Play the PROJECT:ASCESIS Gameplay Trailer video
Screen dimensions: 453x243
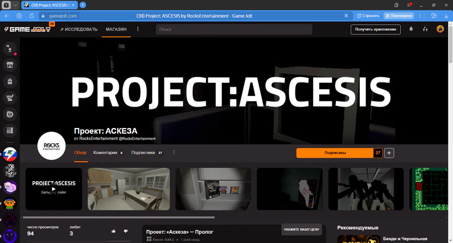tap(54, 189)
